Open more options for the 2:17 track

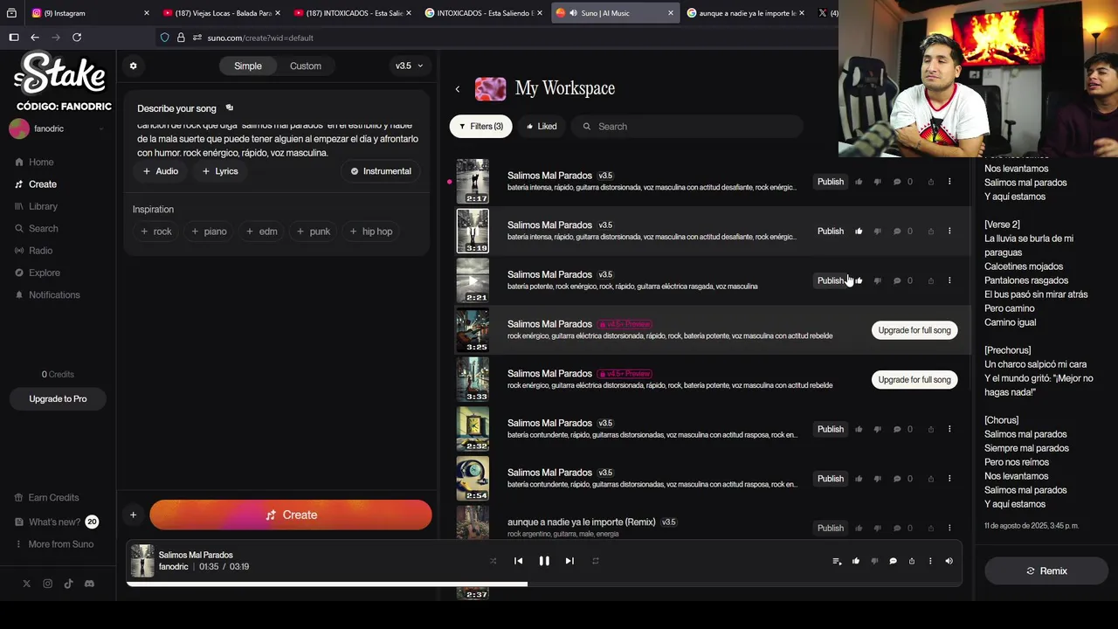pyautogui.click(x=949, y=182)
